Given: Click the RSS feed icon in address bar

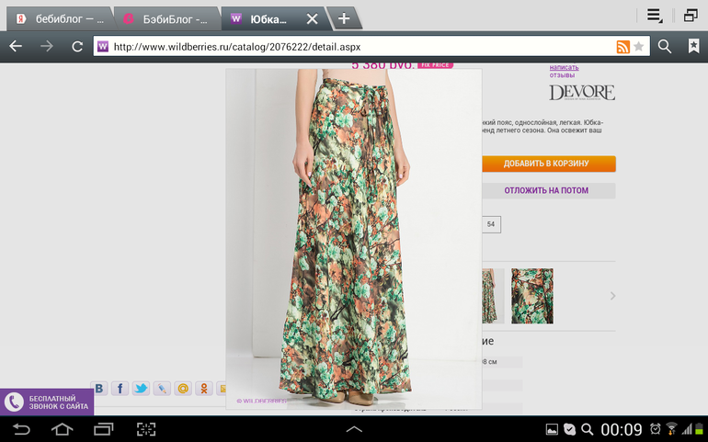Looking at the screenshot, I should point(622,47).
